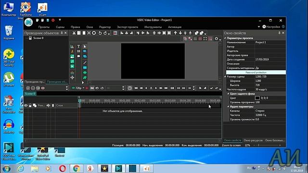Click the Zoom to screen slider
The width and height of the screenshot is (308, 173).
coord(267,145)
